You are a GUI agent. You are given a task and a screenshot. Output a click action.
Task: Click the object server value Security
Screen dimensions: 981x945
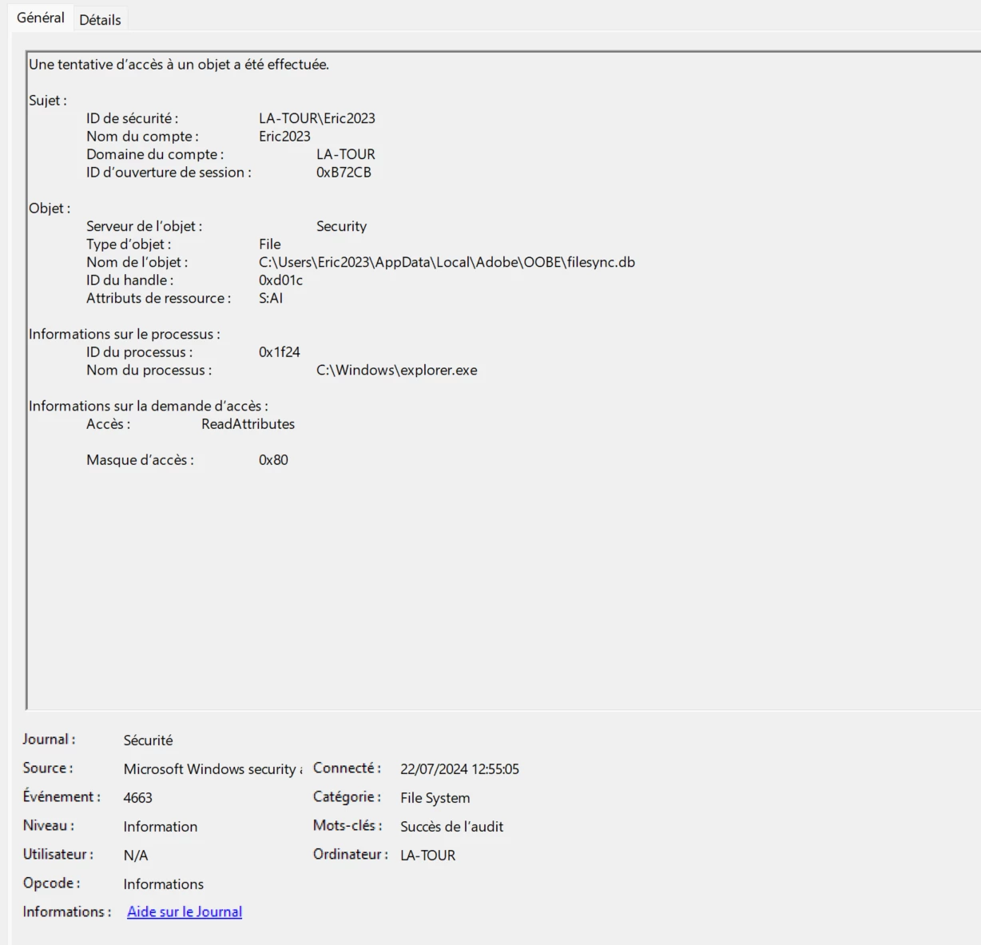[341, 226]
